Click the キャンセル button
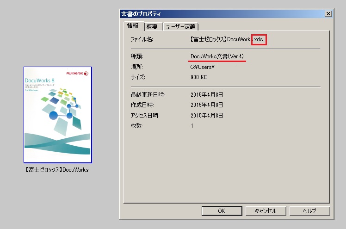The image size is (346, 229). click(266, 211)
